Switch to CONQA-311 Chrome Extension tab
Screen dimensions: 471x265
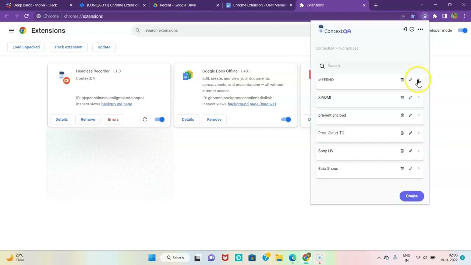coord(112,5)
